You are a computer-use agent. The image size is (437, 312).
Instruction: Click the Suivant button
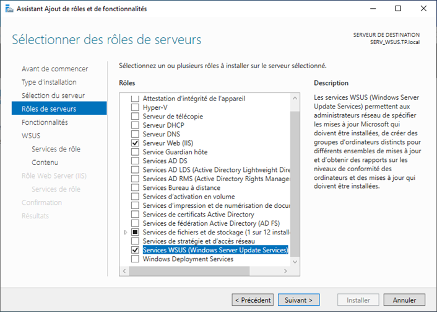(299, 300)
